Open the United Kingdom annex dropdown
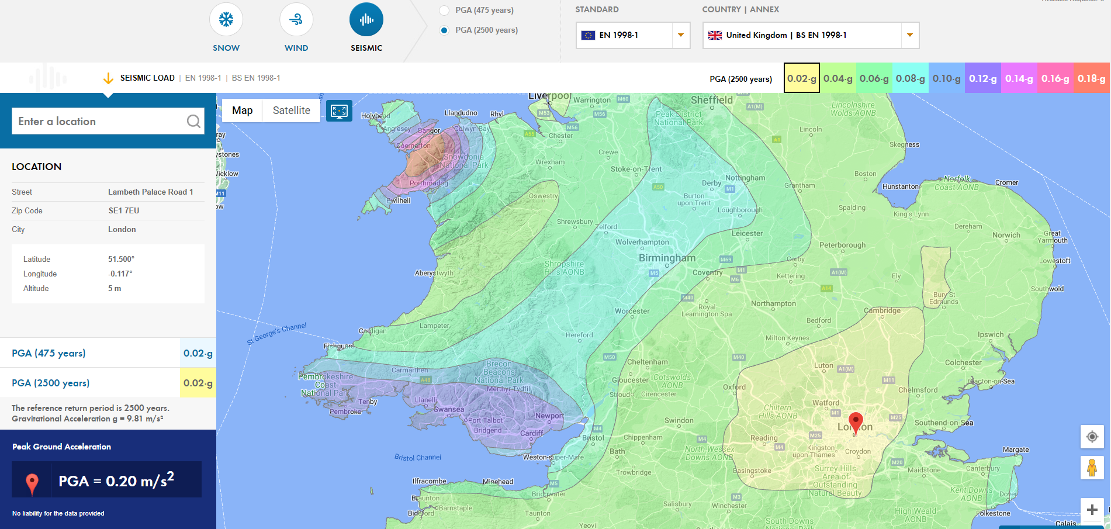The width and height of the screenshot is (1111, 529). pos(811,35)
